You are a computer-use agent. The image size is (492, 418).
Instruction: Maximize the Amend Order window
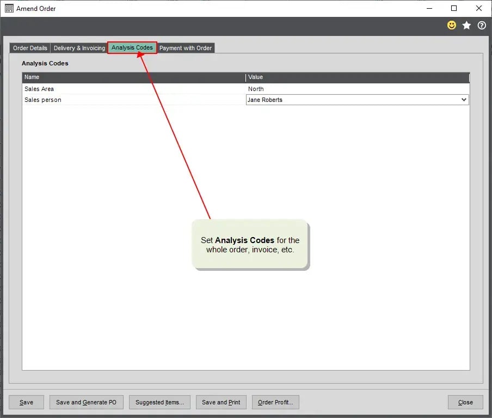pos(454,9)
